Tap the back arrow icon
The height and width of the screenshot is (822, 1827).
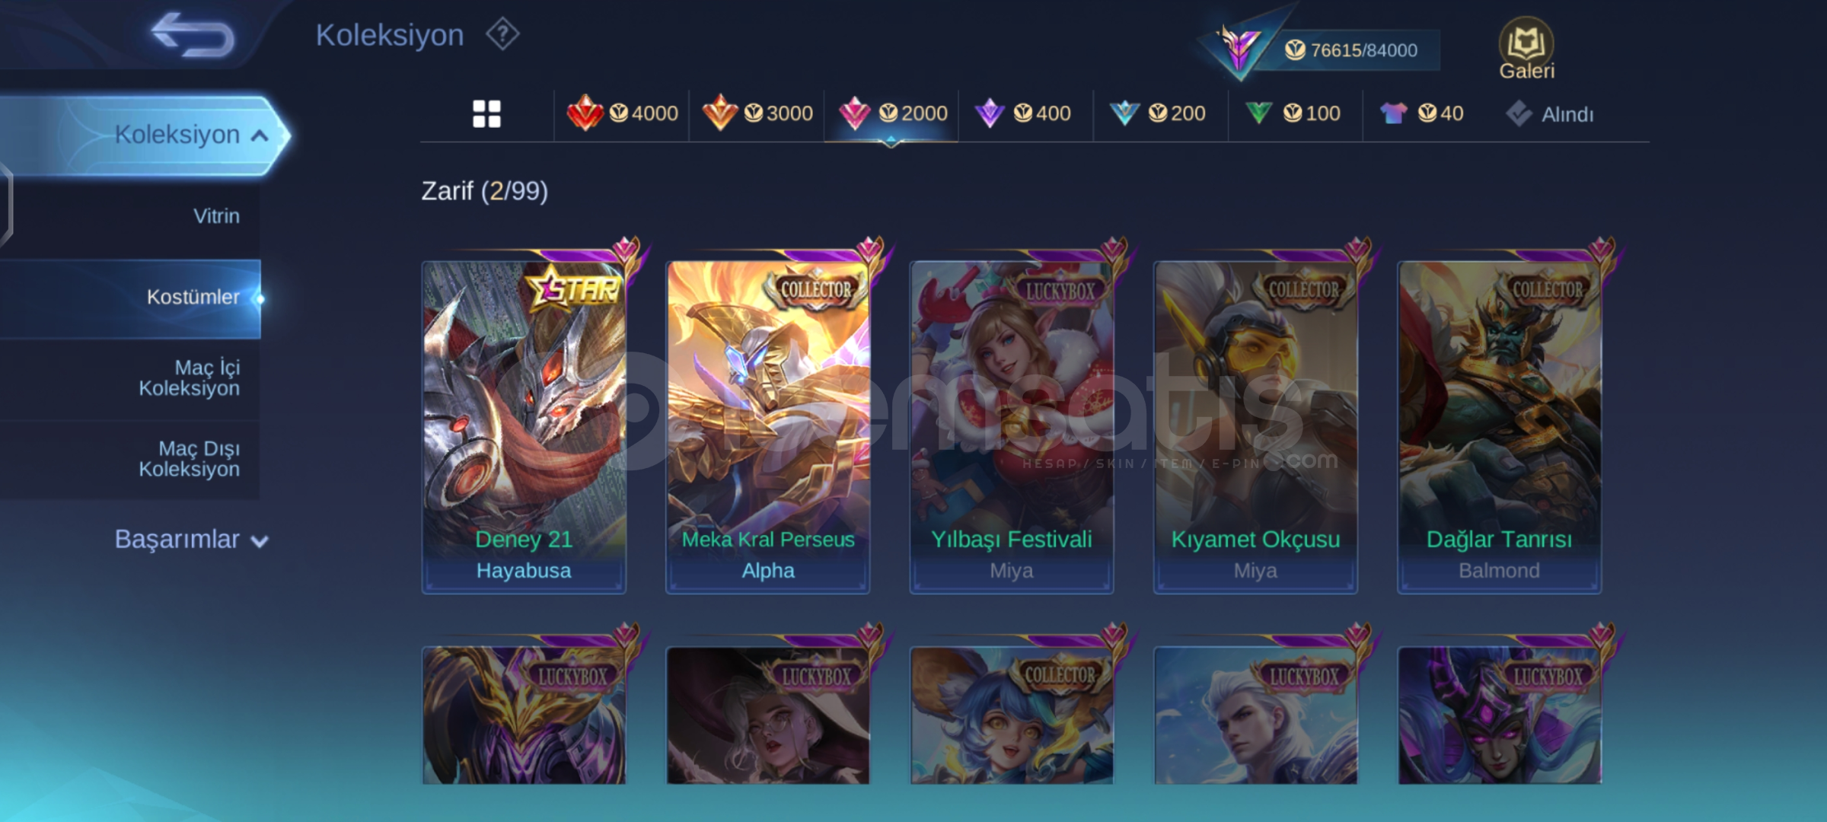point(192,35)
